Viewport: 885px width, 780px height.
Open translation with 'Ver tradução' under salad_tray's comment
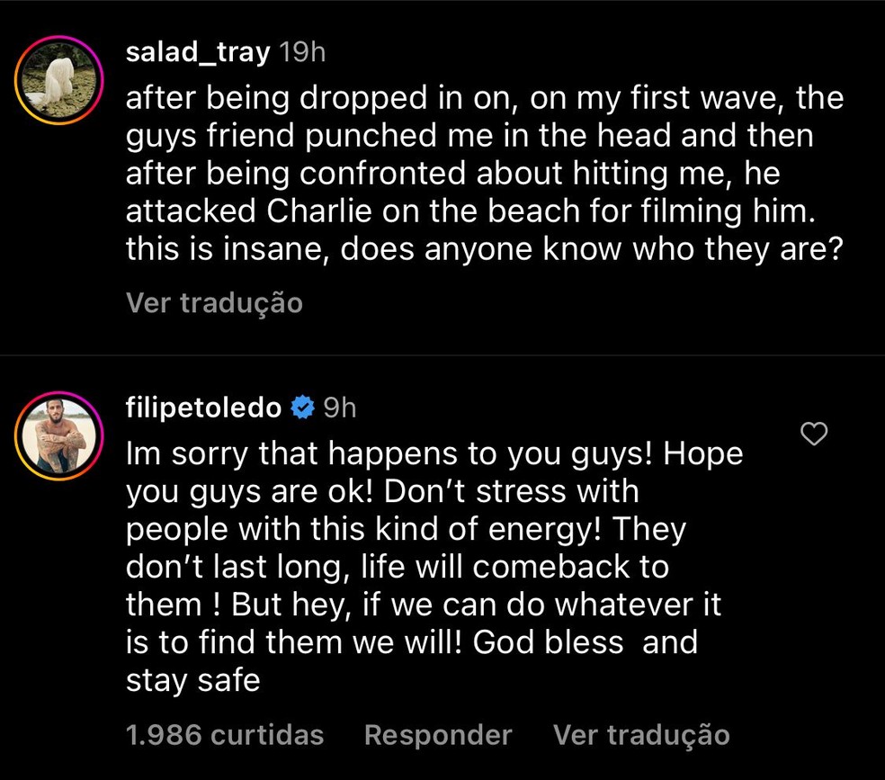click(213, 303)
